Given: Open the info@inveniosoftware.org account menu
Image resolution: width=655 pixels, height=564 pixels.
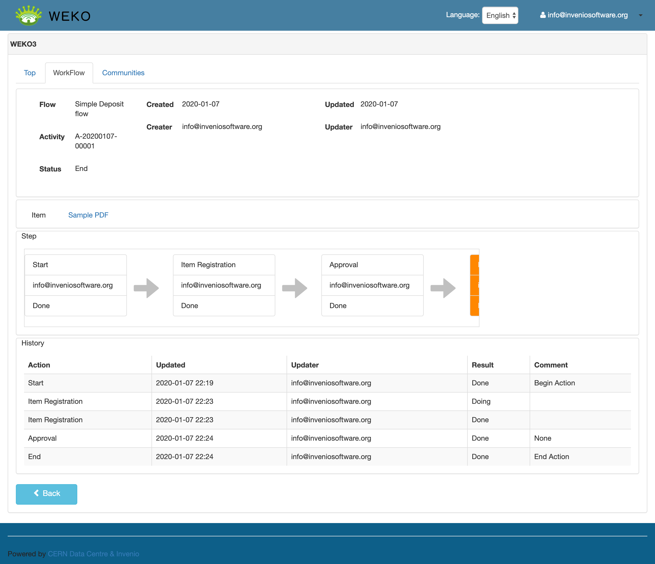Looking at the screenshot, I should [x=587, y=15].
